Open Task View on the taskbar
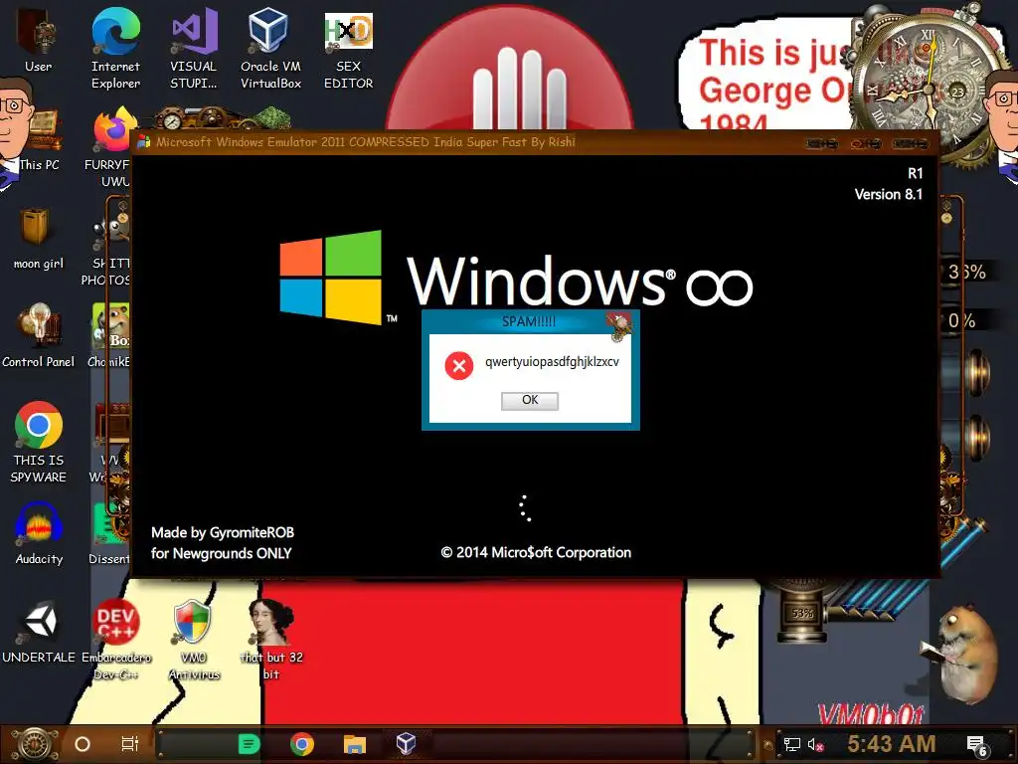The image size is (1018, 764). 130,744
